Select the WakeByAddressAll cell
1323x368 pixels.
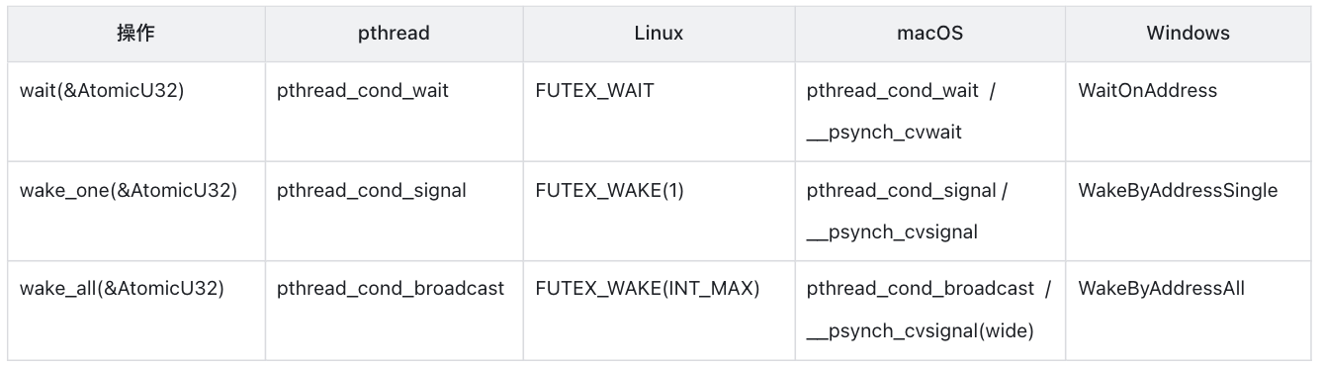click(x=1189, y=310)
